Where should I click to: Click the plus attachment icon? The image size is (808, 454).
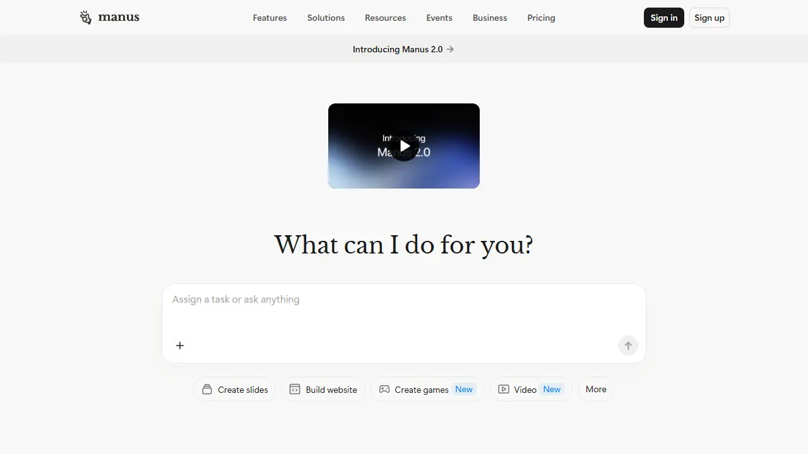[180, 345]
